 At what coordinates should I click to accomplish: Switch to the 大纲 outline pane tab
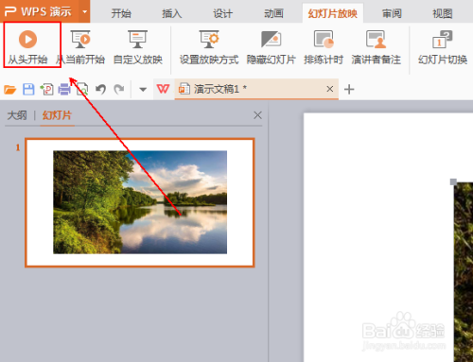17,115
